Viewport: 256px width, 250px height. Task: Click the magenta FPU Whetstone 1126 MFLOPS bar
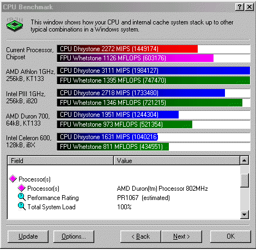pyautogui.click(x=135, y=58)
